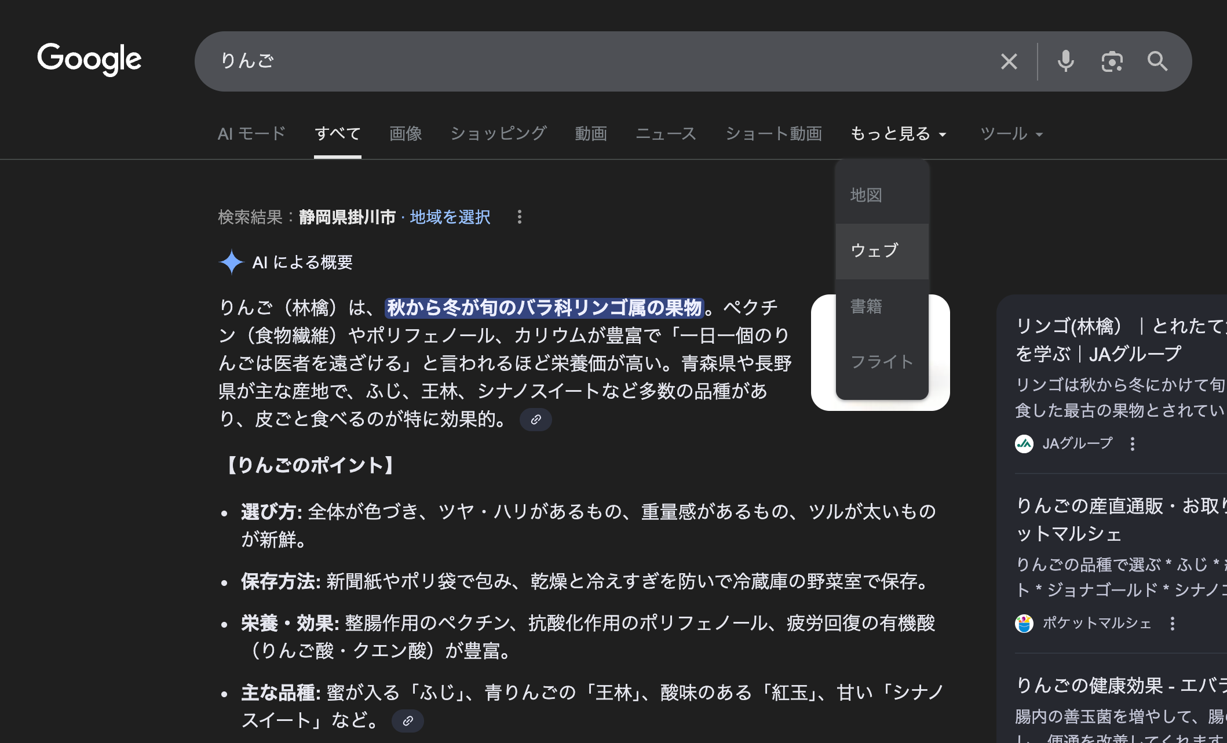
Task: Expand the もっと見る dropdown
Action: tap(899, 134)
